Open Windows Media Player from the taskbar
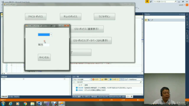Screen dimensions: 189x106 (18, 104)
